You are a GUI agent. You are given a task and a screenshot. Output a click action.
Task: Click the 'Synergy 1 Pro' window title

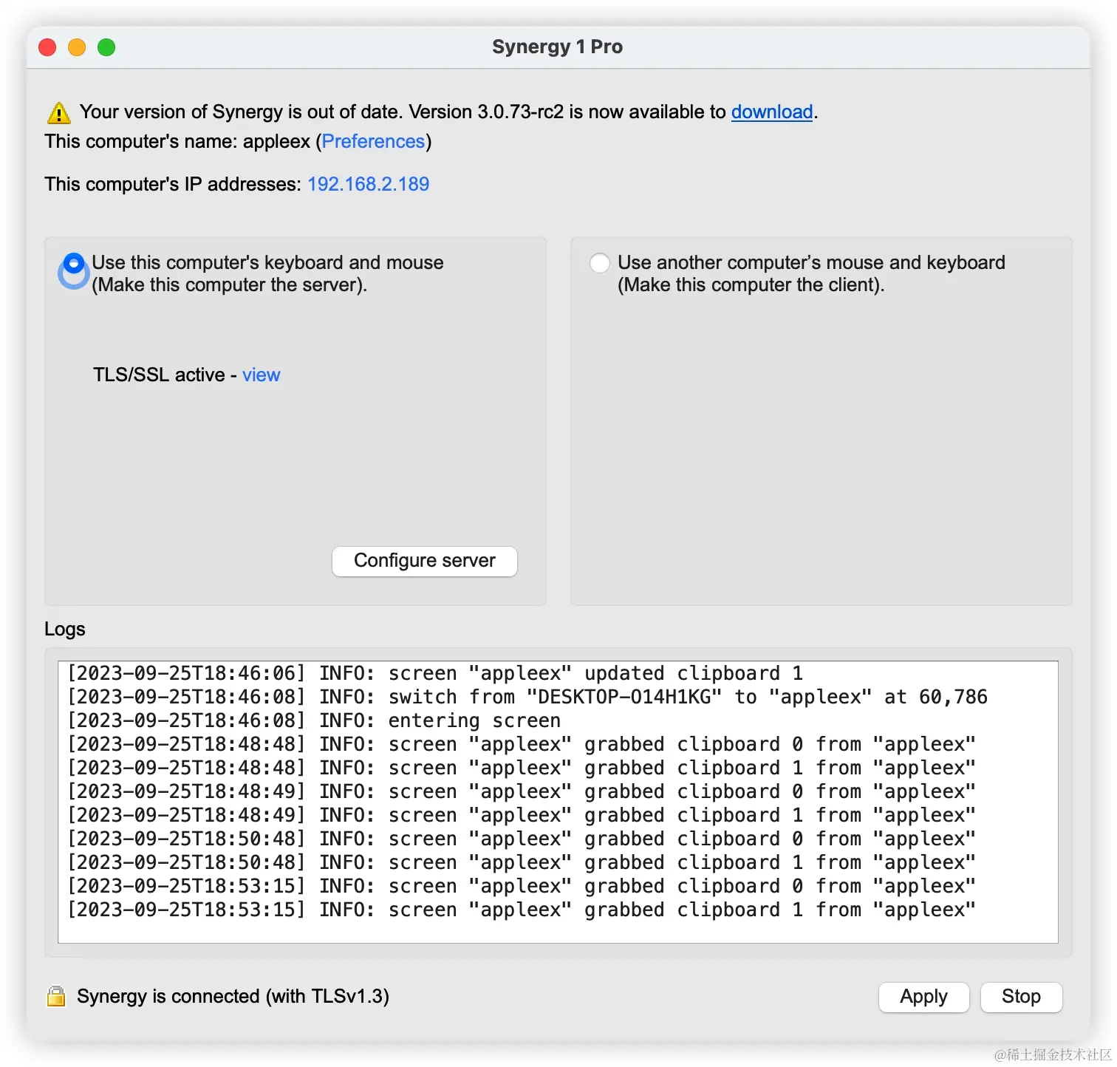pos(558,47)
